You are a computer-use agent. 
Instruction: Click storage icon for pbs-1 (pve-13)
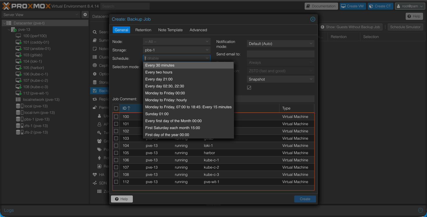pos(19,119)
